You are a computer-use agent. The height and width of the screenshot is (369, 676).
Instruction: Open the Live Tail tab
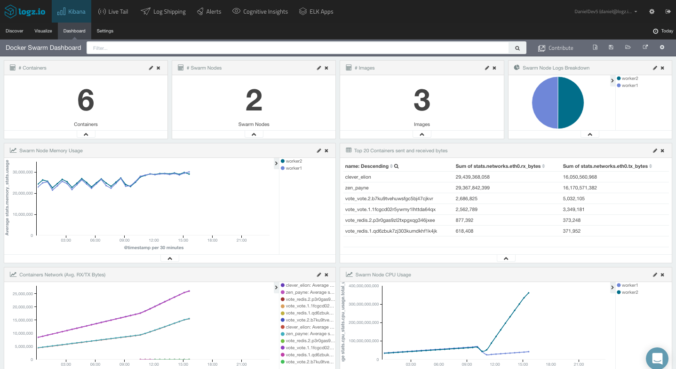[x=113, y=11]
